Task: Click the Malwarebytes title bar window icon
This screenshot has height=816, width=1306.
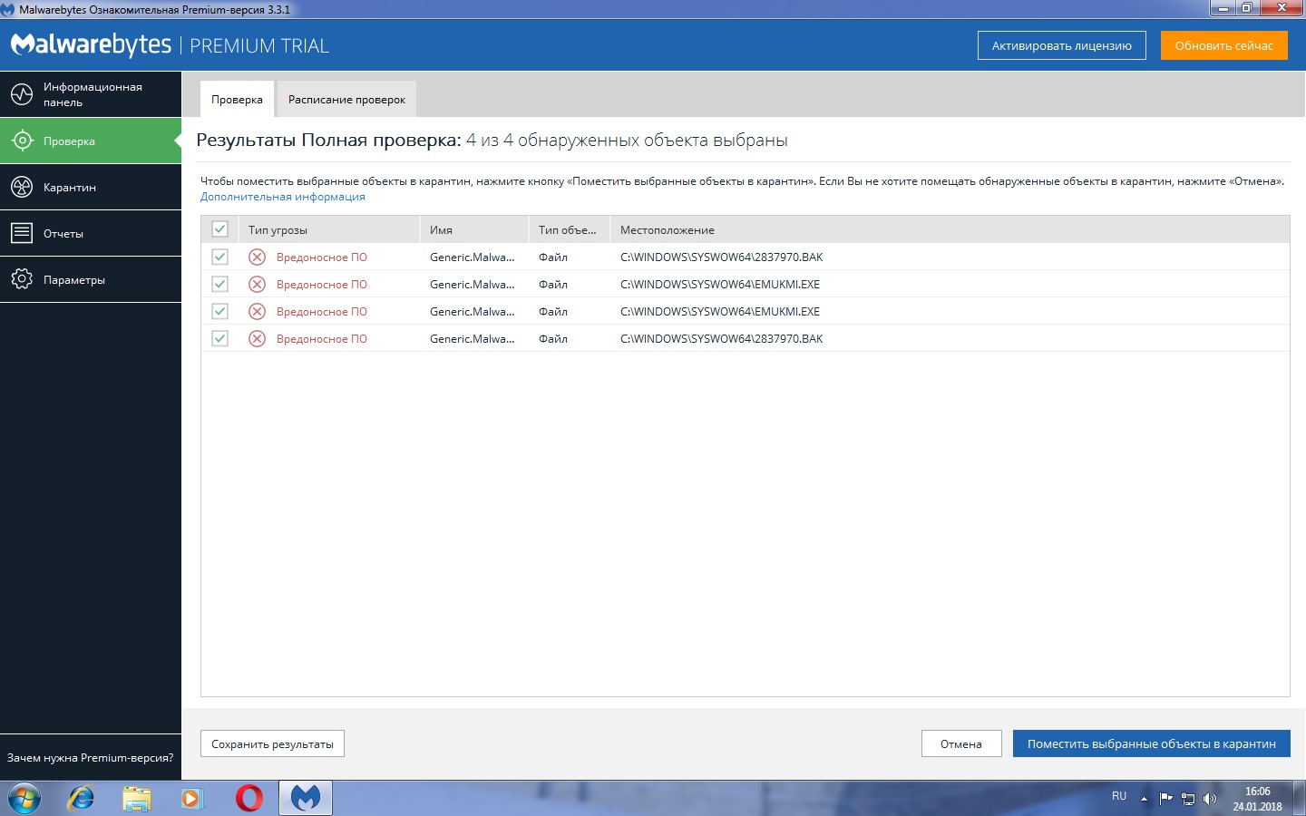Action: click(x=9, y=9)
